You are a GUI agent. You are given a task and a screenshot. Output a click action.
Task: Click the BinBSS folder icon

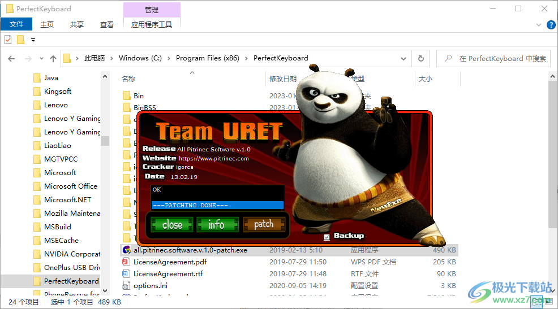[127, 107]
